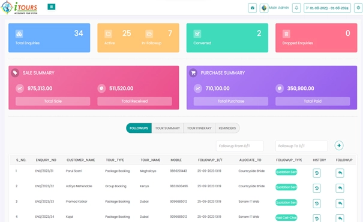Click the power logout icon
The image size is (363, 222).
pyautogui.click(x=358, y=8)
